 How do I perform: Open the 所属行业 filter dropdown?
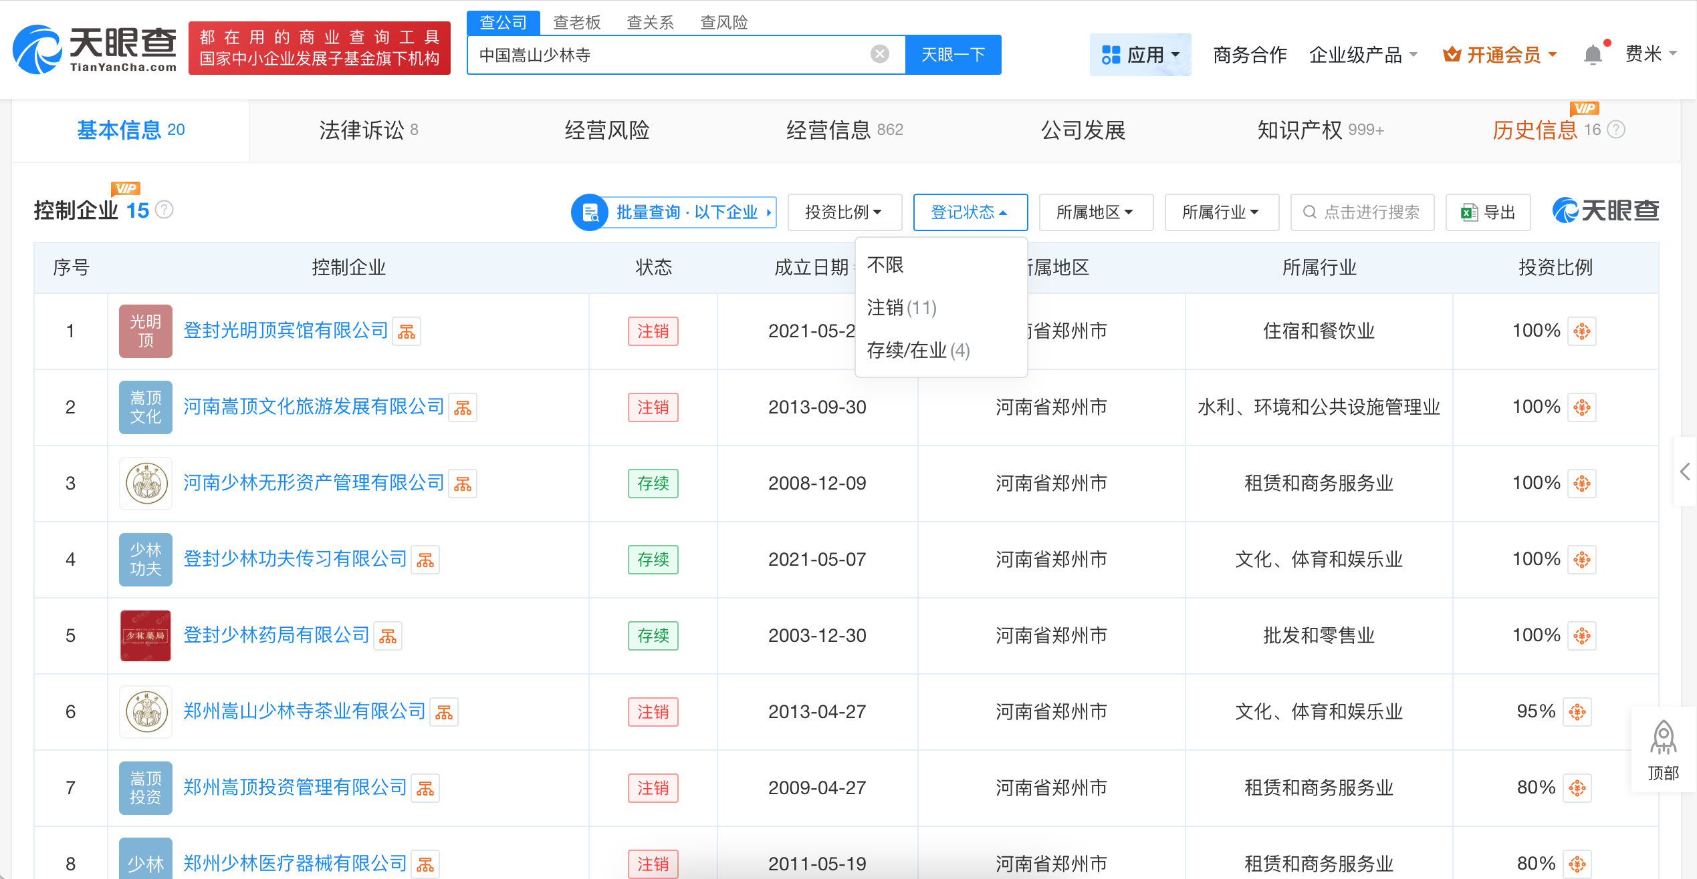click(1222, 212)
